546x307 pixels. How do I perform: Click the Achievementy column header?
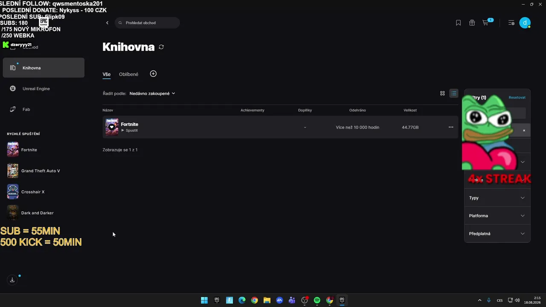[253, 110]
